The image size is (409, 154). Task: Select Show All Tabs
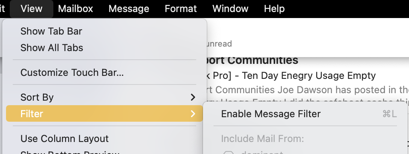click(52, 48)
